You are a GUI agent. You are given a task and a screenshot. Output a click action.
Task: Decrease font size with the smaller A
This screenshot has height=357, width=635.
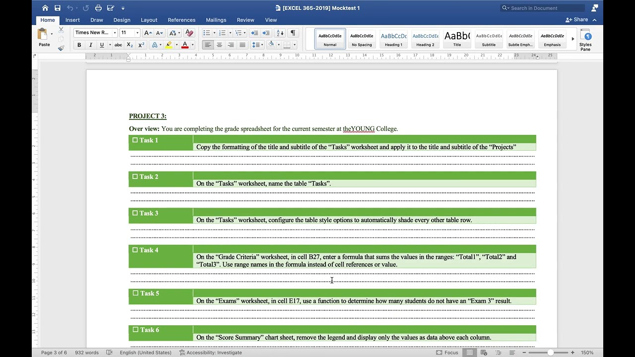(159, 33)
